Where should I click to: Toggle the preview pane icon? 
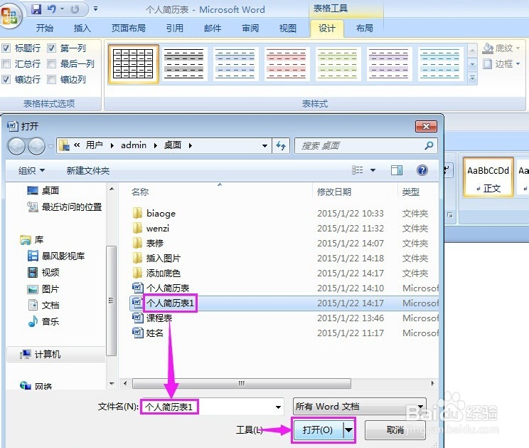(397, 170)
